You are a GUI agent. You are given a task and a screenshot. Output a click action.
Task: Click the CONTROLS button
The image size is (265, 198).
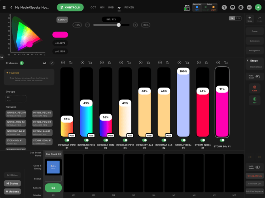[x=70, y=7]
